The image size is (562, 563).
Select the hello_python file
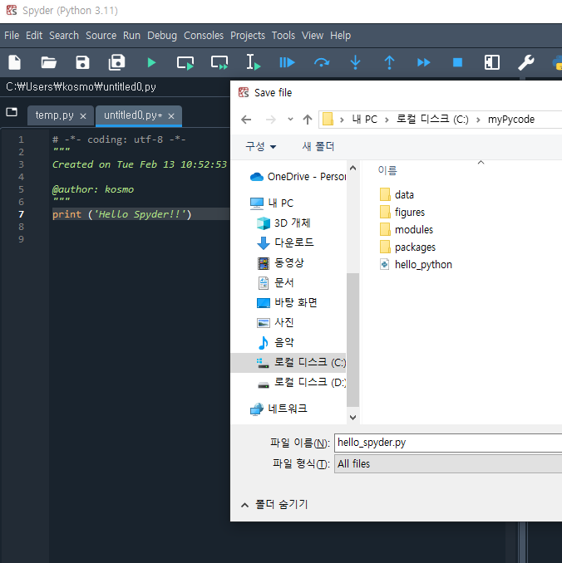point(416,265)
